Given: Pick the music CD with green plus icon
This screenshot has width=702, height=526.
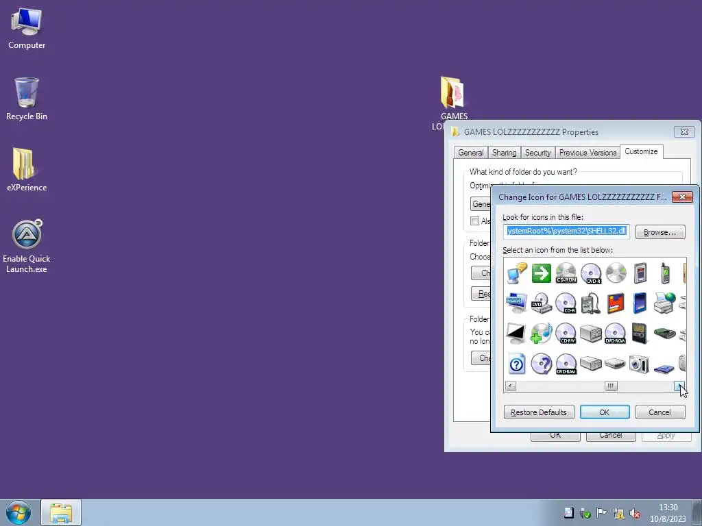Looking at the screenshot, I should pos(542,334).
